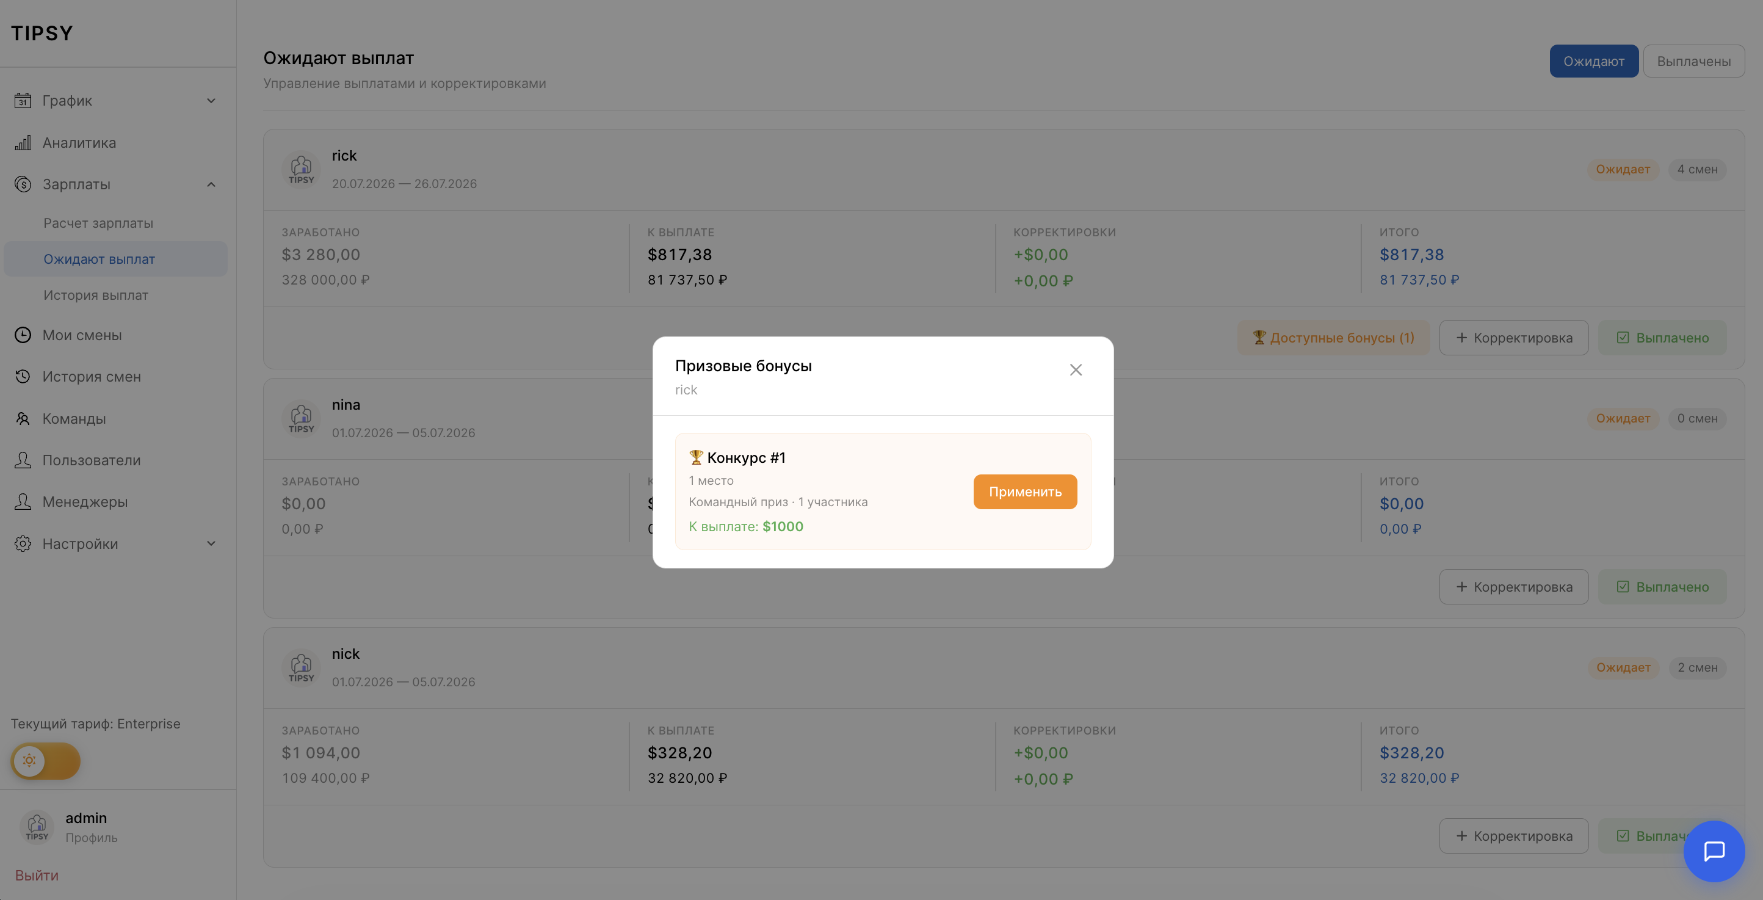This screenshot has width=1763, height=900.
Task: Open История смен history icon
Action: pyautogui.click(x=23, y=377)
